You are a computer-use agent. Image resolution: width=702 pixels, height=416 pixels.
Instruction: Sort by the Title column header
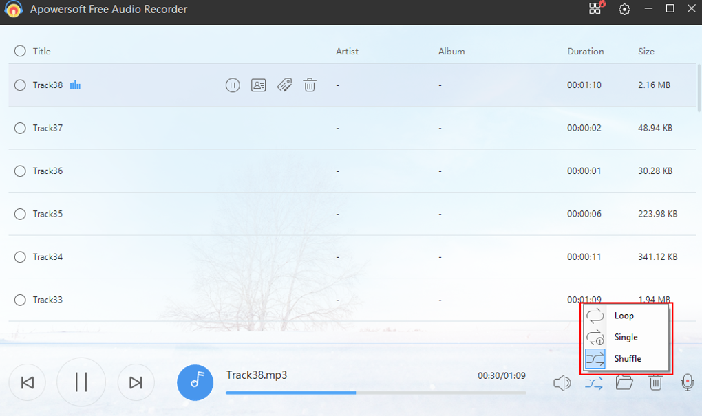click(41, 51)
